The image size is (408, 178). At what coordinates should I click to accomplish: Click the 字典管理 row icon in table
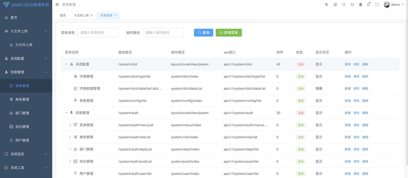pos(76,76)
